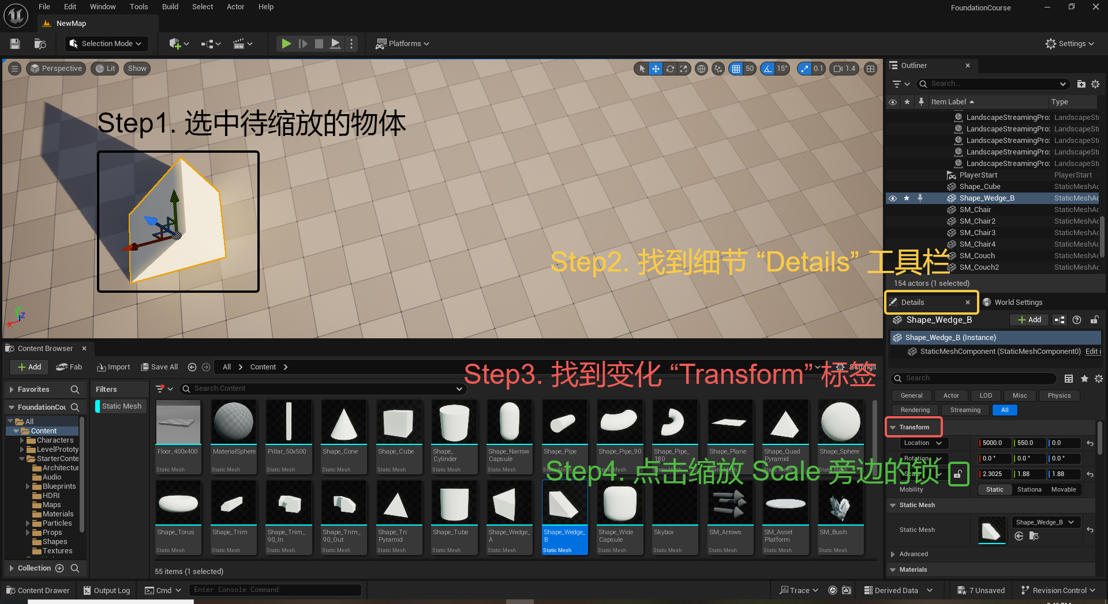Open the Shape_Wedge_B static mesh asset dropdown
Screen dimensions: 1108x604
pyautogui.click(x=1046, y=523)
